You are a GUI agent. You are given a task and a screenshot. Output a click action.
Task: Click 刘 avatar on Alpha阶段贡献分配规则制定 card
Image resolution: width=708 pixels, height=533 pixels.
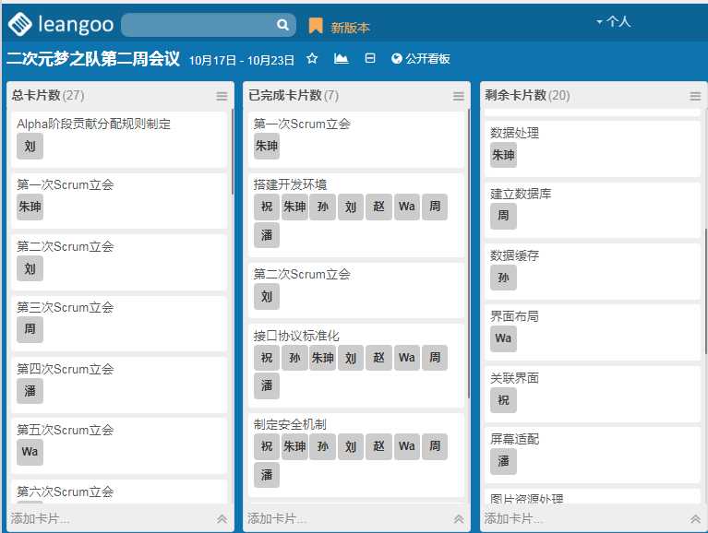[30, 146]
